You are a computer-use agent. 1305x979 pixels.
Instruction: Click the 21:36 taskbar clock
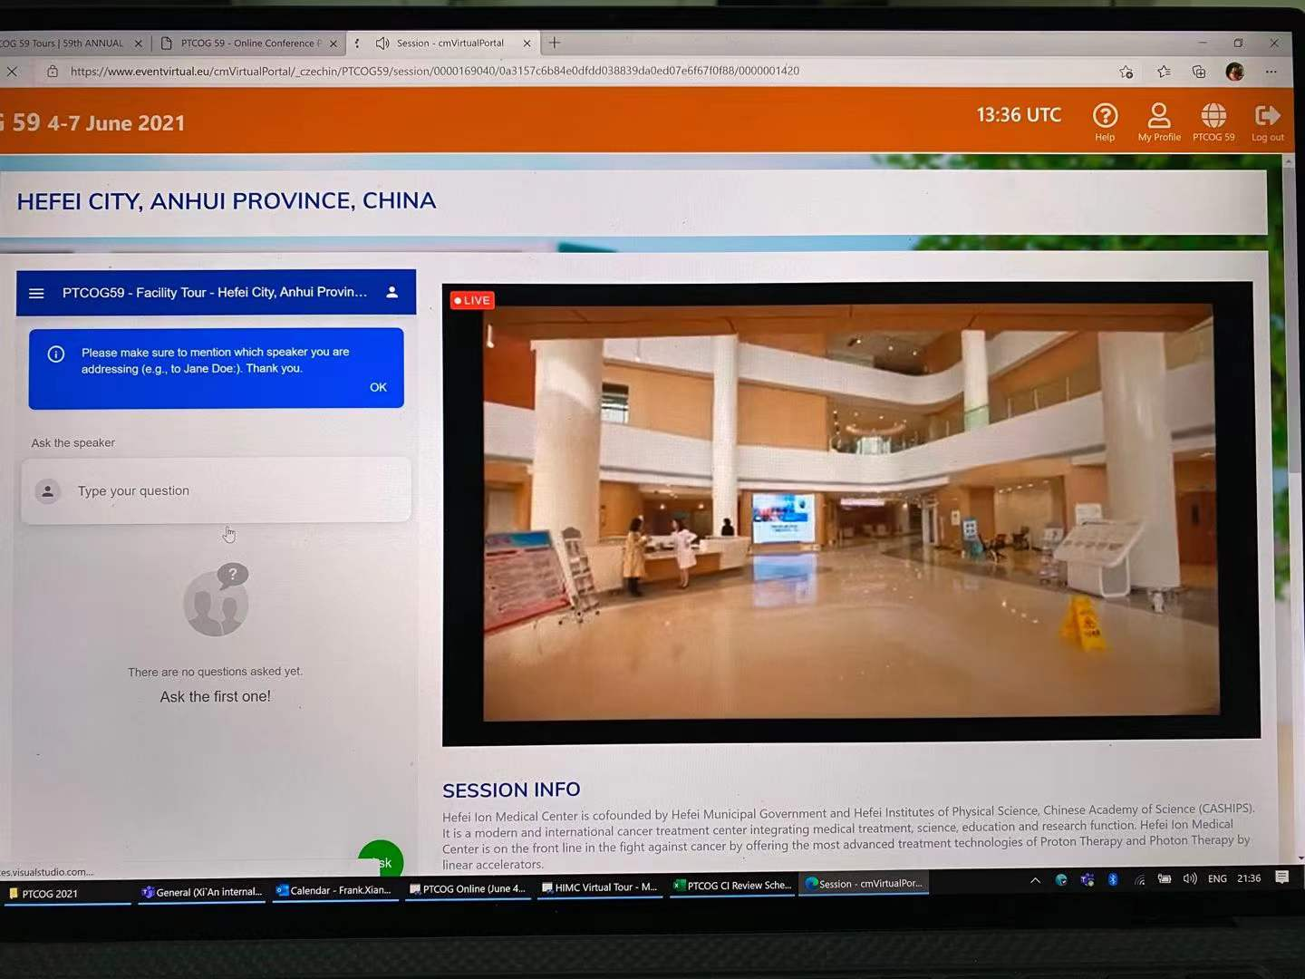(1249, 877)
